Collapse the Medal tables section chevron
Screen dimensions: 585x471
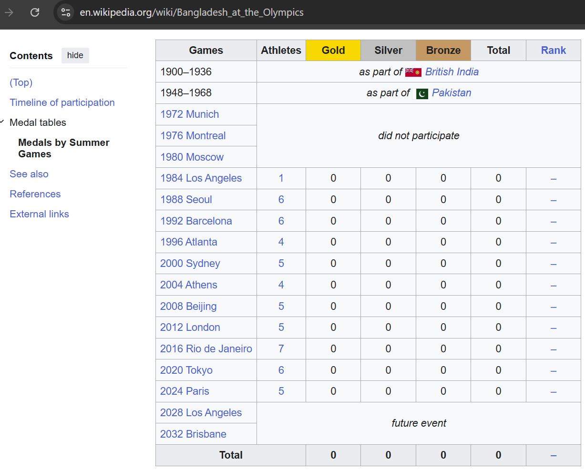(x=2, y=122)
